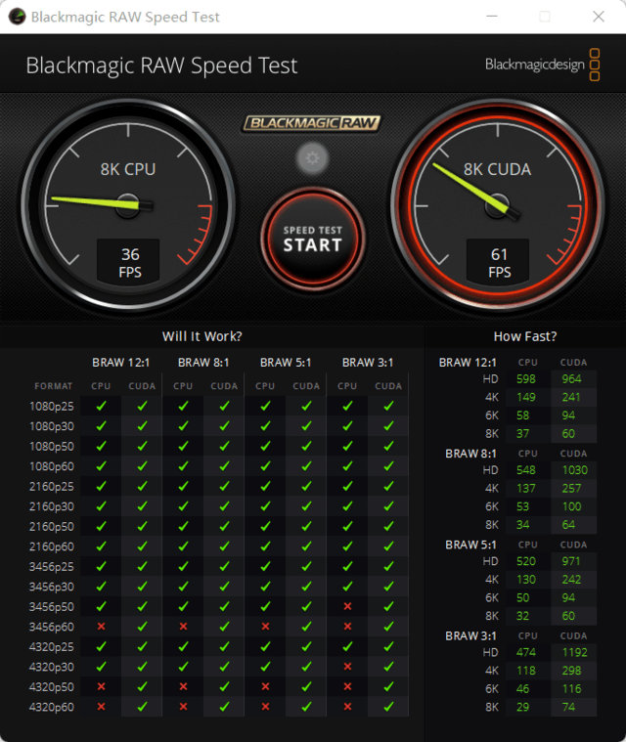Click the red X for 4320p60 BRAW 5:1 CPU
The height and width of the screenshot is (742, 626).
click(266, 707)
